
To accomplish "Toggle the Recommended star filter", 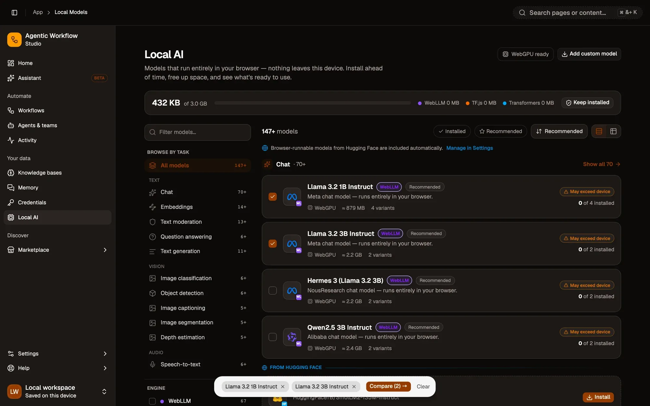I will pyautogui.click(x=500, y=131).
